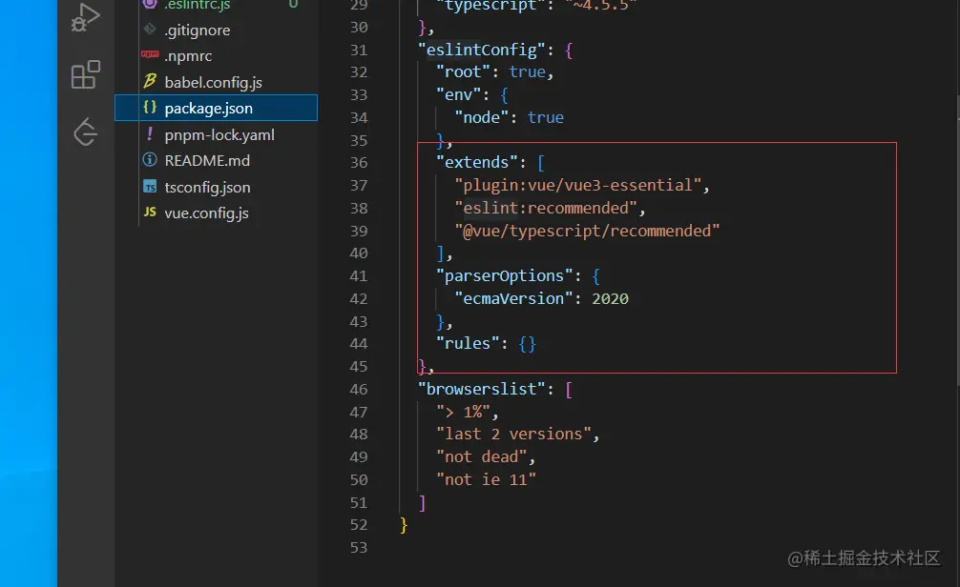Open the Extensions view icon
This screenshot has width=960, height=587.
(x=85, y=74)
